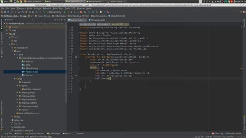Click the Copy toolbar icon
This screenshot has width=246, height=138.
(22, 12)
